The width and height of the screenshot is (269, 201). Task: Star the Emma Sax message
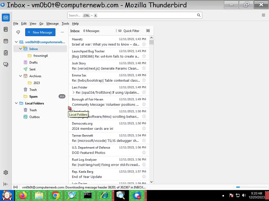pos(144,80)
